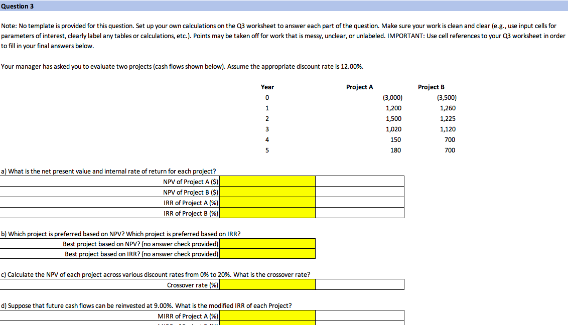
Task: Click the 'Crossover rate (%)' label
Action: click(193, 285)
